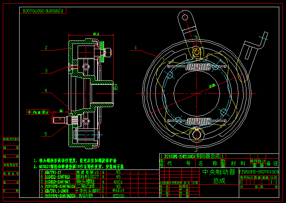Click the 材料 column header
The image size is (286, 203).
pos(238,163)
